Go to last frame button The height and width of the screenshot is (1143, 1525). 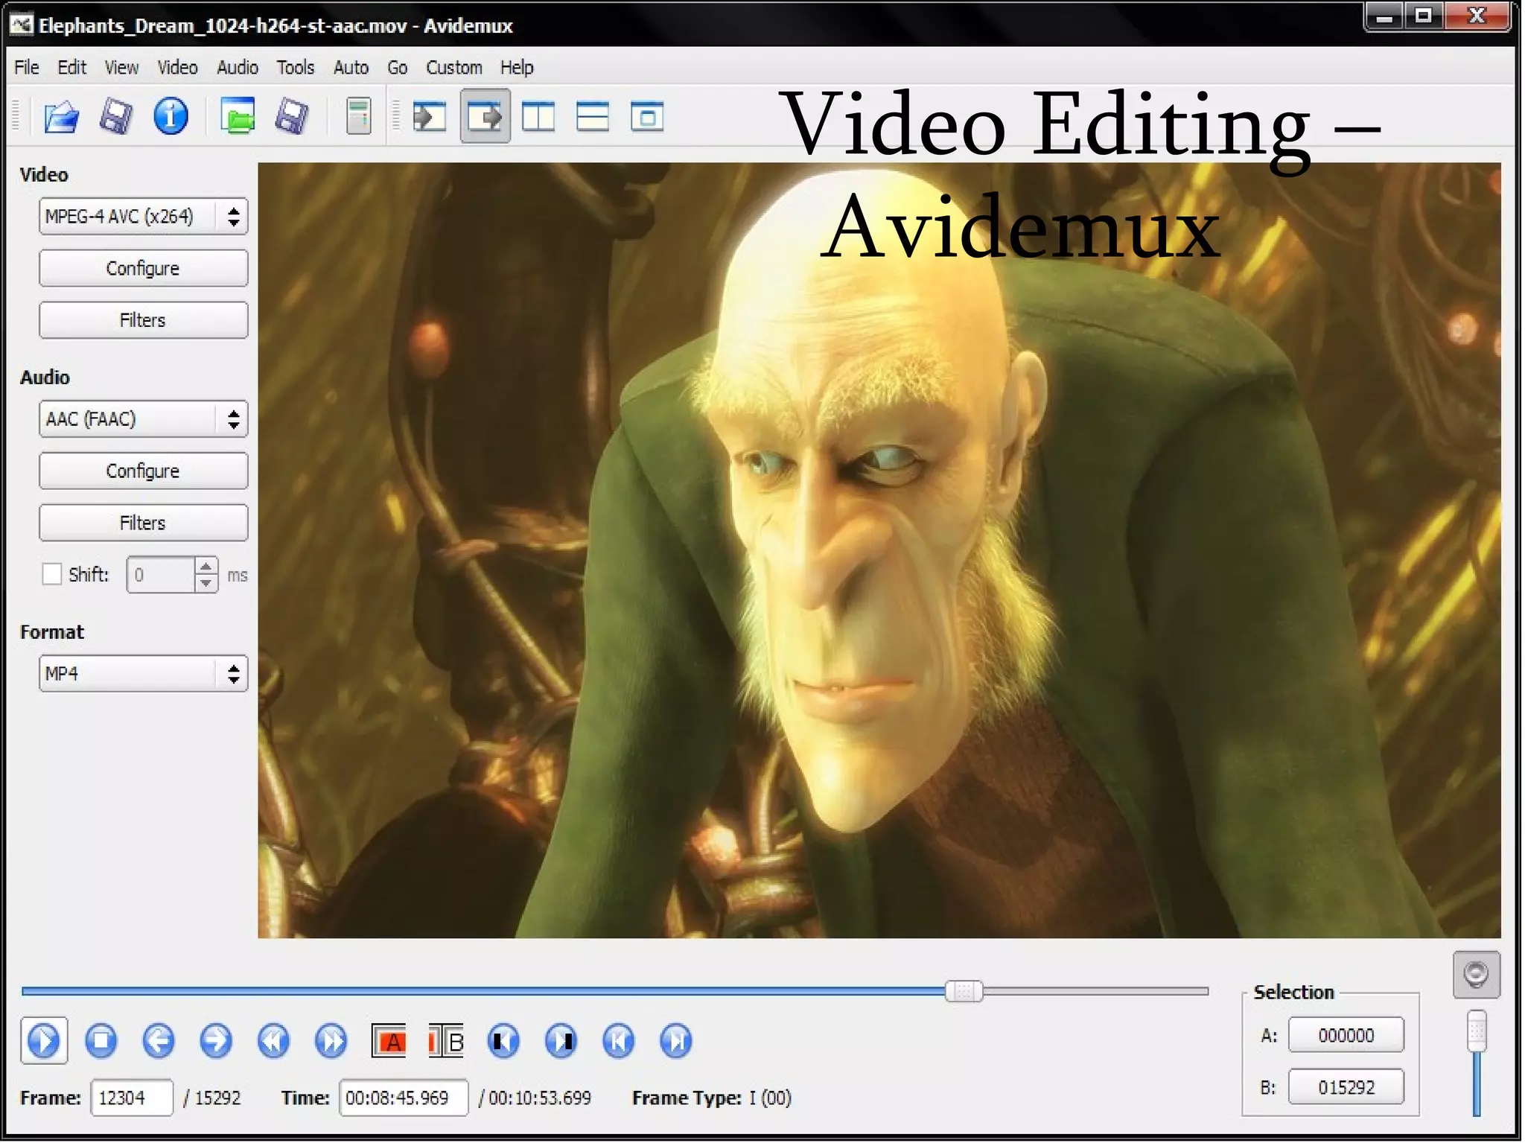pyautogui.click(x=675, y=1040)
